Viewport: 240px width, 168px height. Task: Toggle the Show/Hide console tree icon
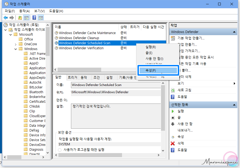(26, 18)
